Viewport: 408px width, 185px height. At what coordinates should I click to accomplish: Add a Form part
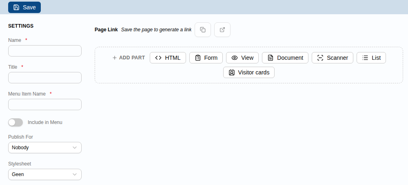coord(206,58)
